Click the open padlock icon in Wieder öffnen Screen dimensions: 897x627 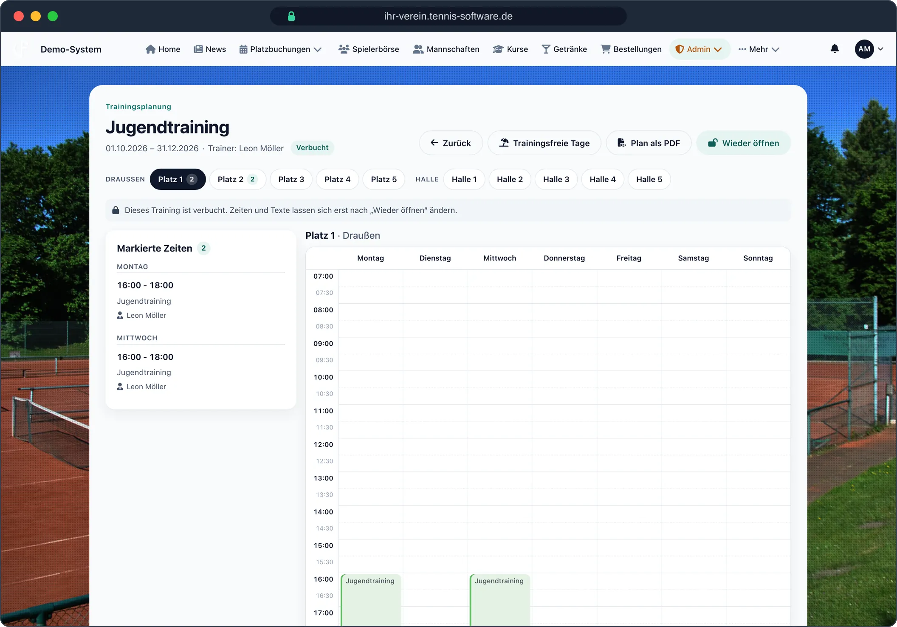713,143
